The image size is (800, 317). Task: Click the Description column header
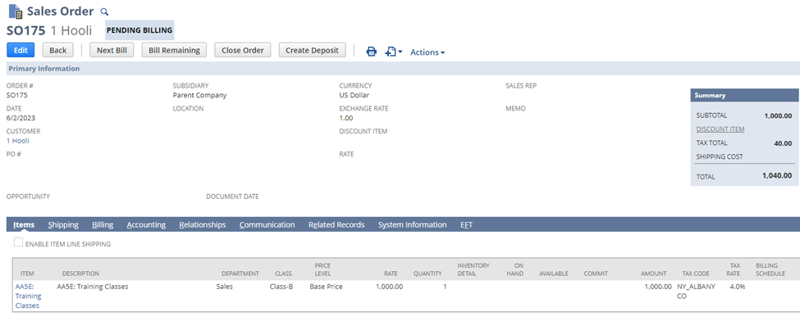(80, 274)
